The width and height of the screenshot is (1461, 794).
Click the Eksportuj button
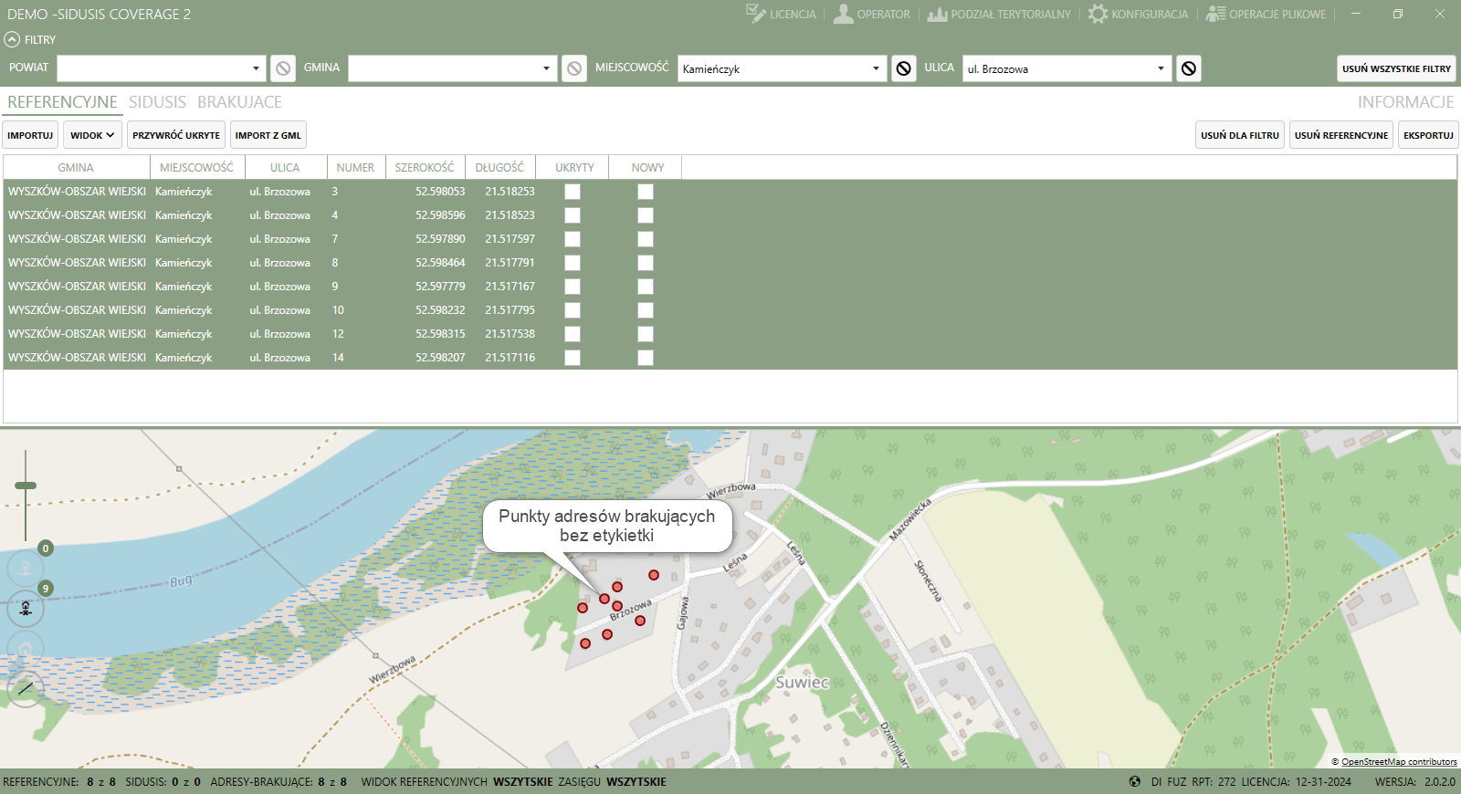pos(1427,135)
